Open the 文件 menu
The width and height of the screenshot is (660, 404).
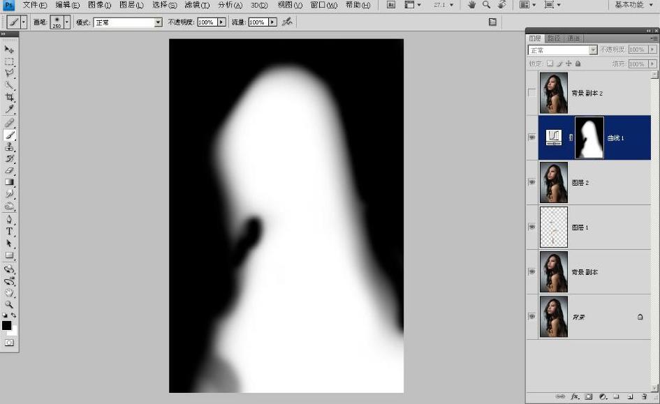pyautogui.click(x=34, y=5)
